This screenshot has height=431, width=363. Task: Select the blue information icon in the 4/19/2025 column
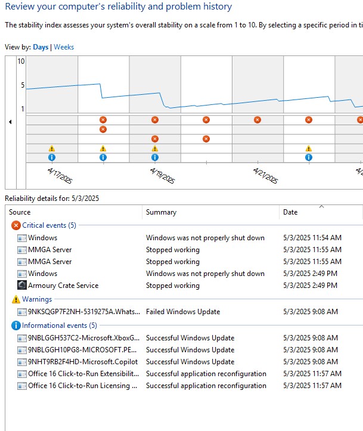click(155, 157)
